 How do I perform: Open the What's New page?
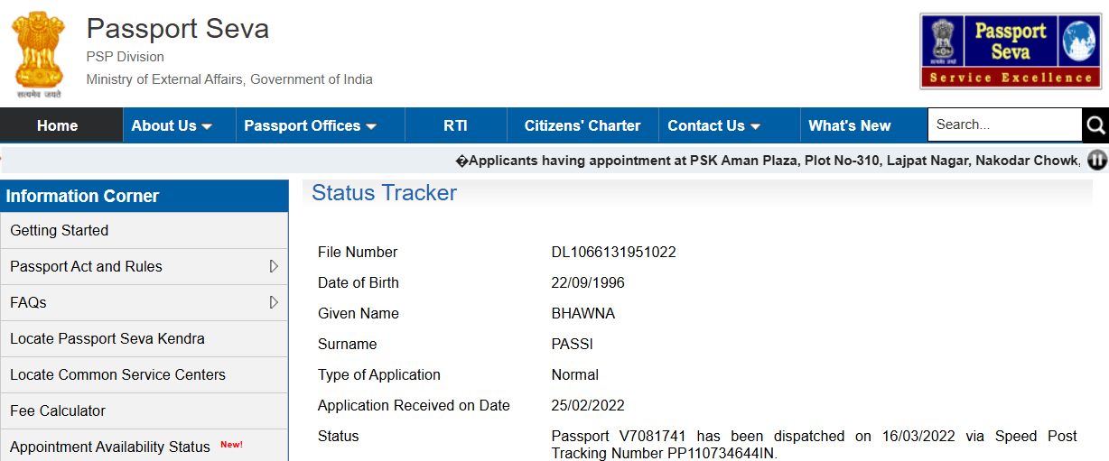tap(849, 125)
